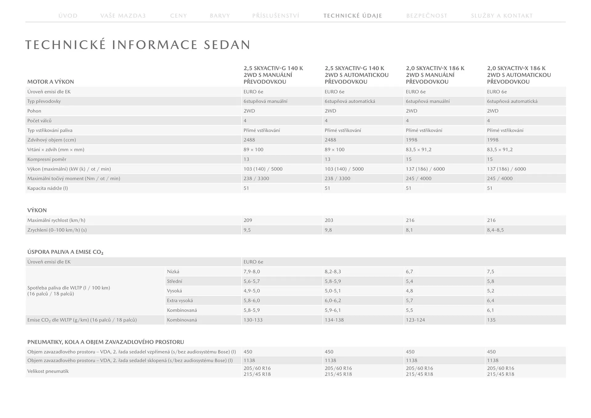Click the Kombinovaná fuel consumption row label
591x418 pixels.
[182, 310]
